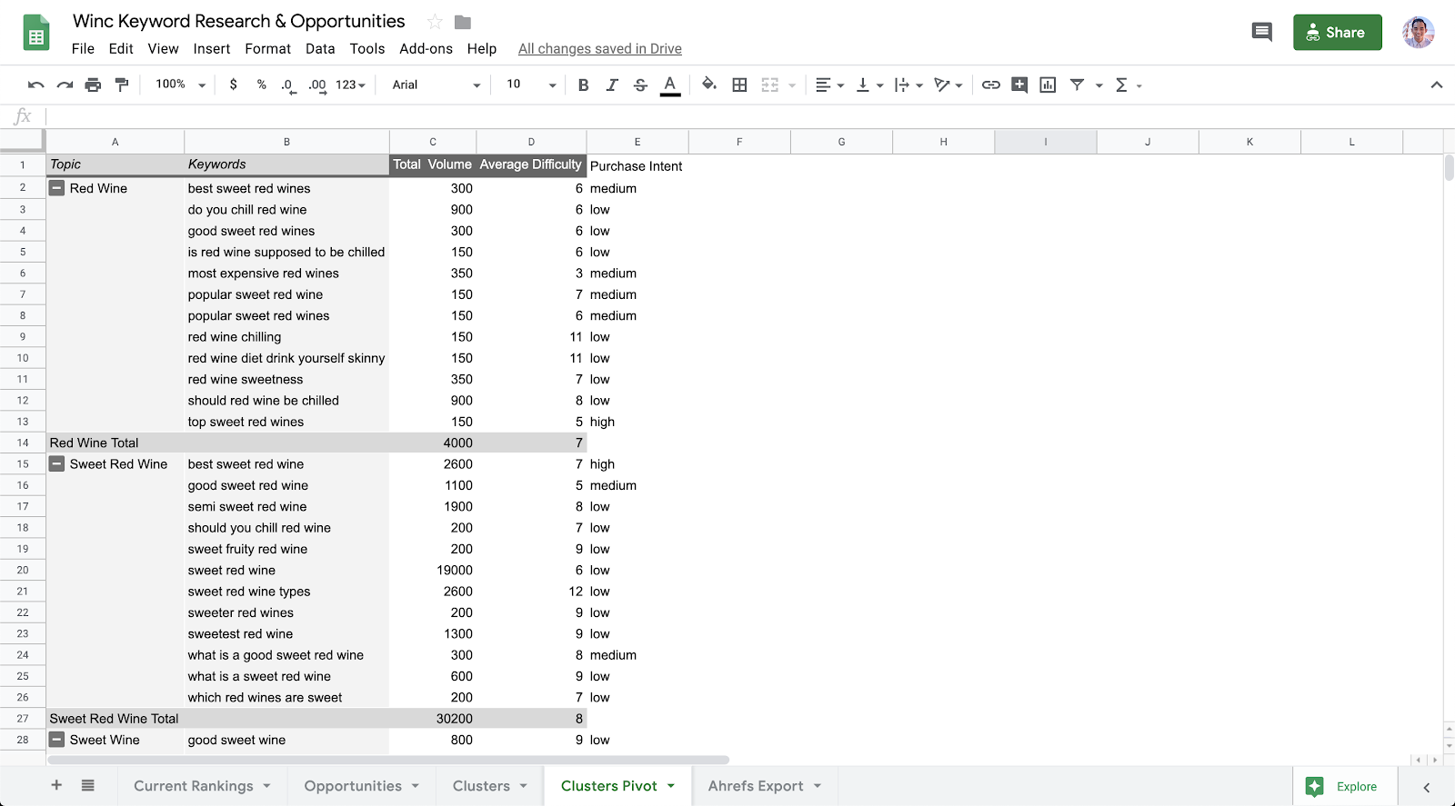Image resolution: width=1455 pixels, height=806 pixels.
Task: Open the vertical align dropdown
Action: 869,85
